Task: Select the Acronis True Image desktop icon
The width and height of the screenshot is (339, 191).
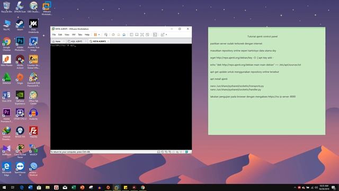Action: coord(33,45)
